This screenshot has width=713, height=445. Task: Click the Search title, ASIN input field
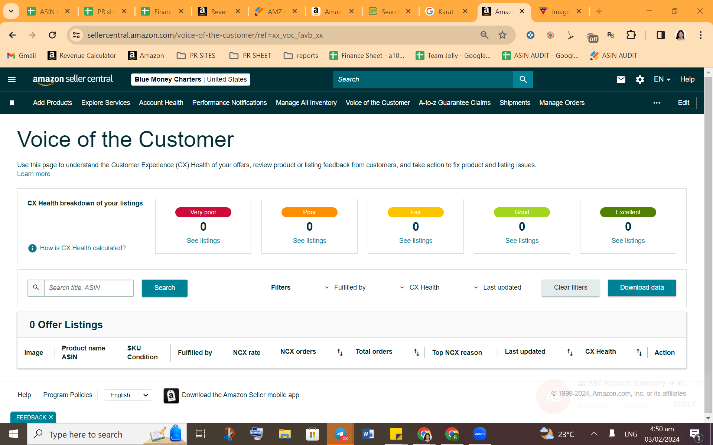pos(89,288)
